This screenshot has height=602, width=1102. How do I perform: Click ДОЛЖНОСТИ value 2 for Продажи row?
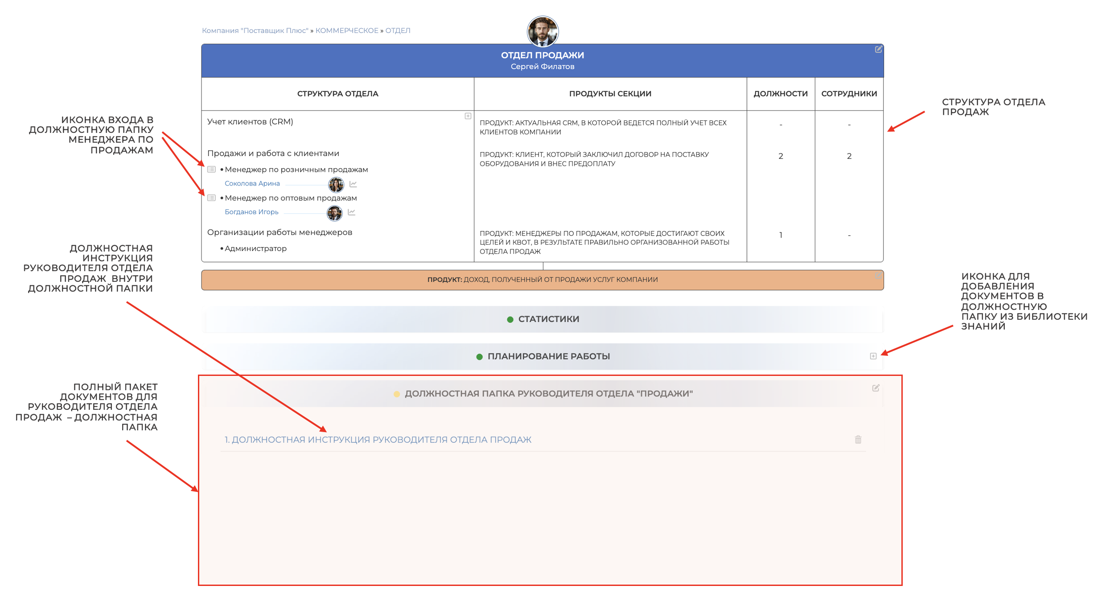tap(781, 156)
